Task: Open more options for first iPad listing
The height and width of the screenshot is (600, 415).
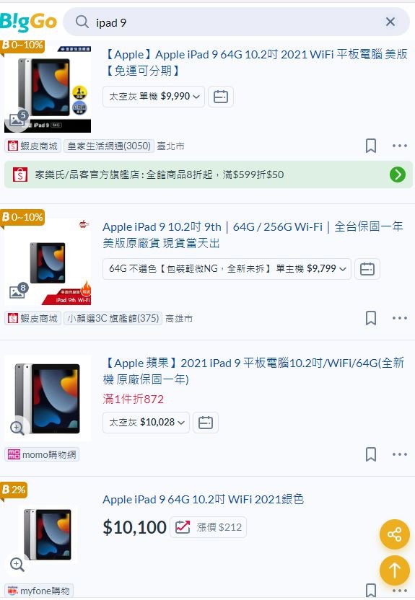Action: click(x=400, y=146)
